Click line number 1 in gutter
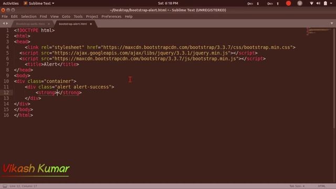336x189 pixels. [x=7, y=30]
